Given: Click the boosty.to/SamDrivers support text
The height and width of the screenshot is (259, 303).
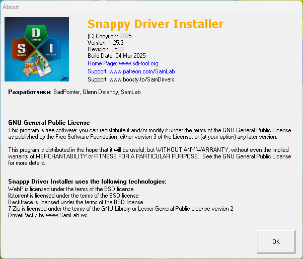Looking at the screenshot, I should click(131, 79).
